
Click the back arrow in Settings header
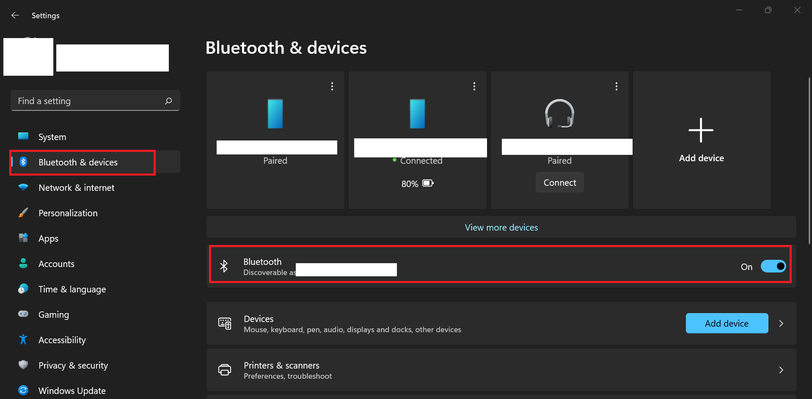(15, 16)
